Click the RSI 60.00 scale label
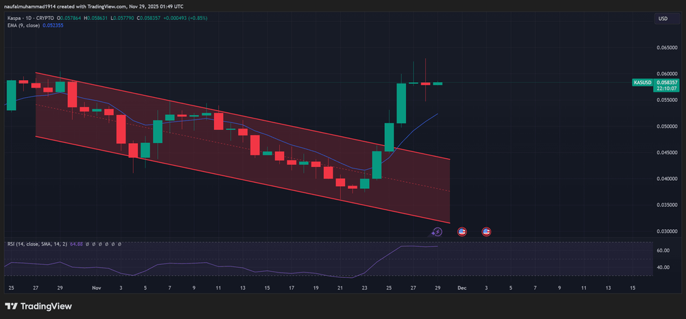This screenshot has height=319, width=686. pos(663,251)
